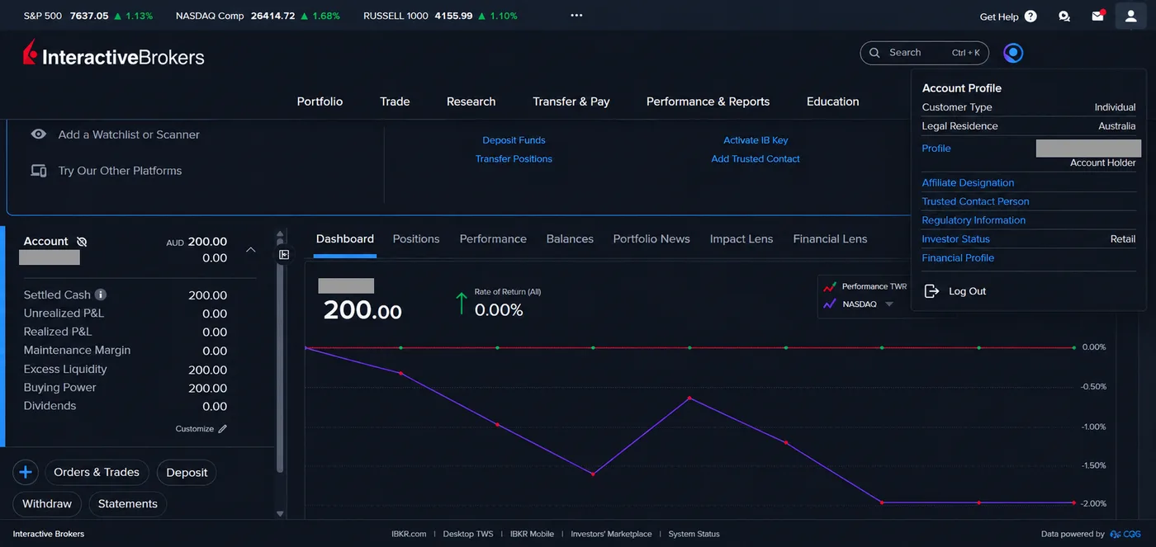
Task: Click the Deposit button
Action: coord(187,472)
